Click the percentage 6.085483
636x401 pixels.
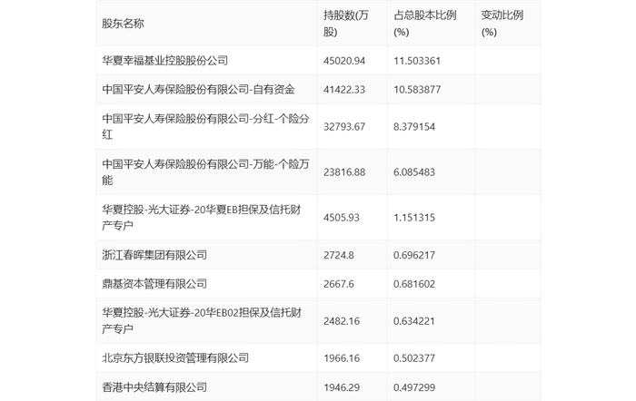coord(414,172)
